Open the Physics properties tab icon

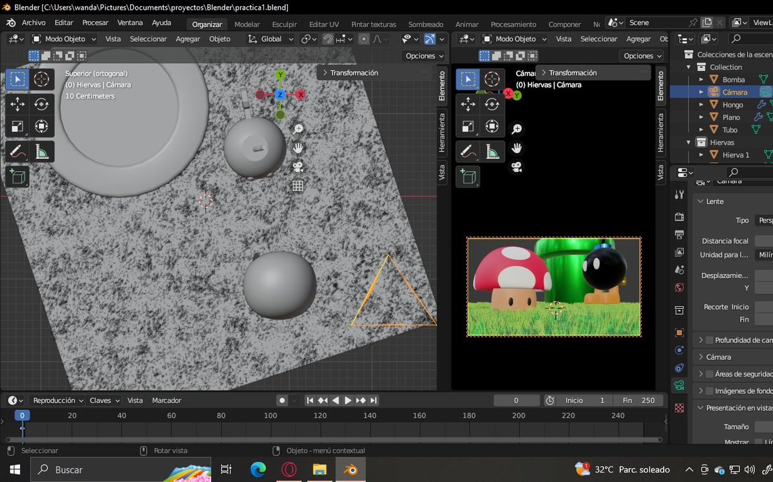679,351
